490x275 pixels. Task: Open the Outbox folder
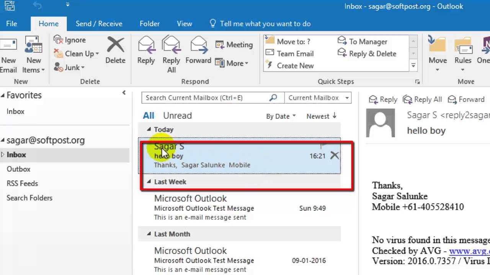click(18, 169)
